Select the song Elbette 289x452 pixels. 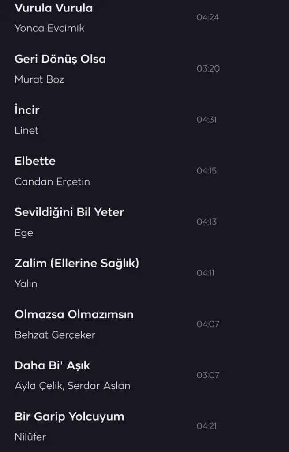pyautogui.click(x=35, y=161)
